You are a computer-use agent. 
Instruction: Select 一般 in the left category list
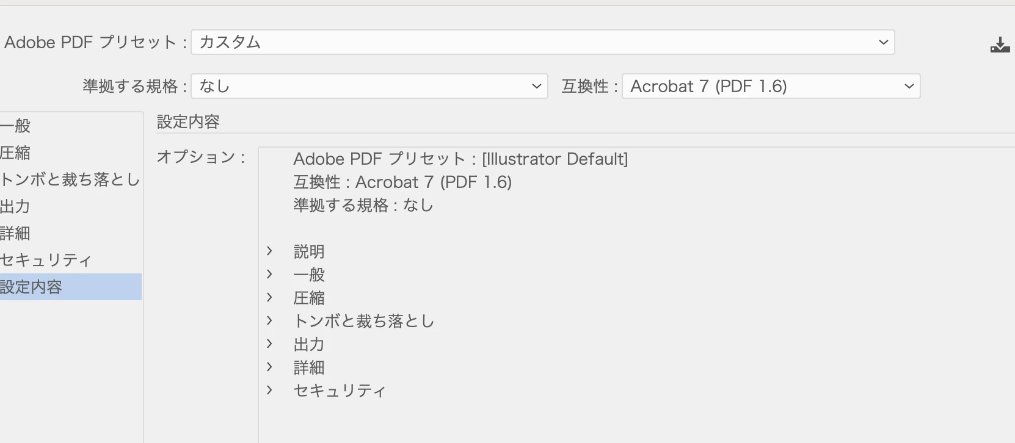[71, 126]
